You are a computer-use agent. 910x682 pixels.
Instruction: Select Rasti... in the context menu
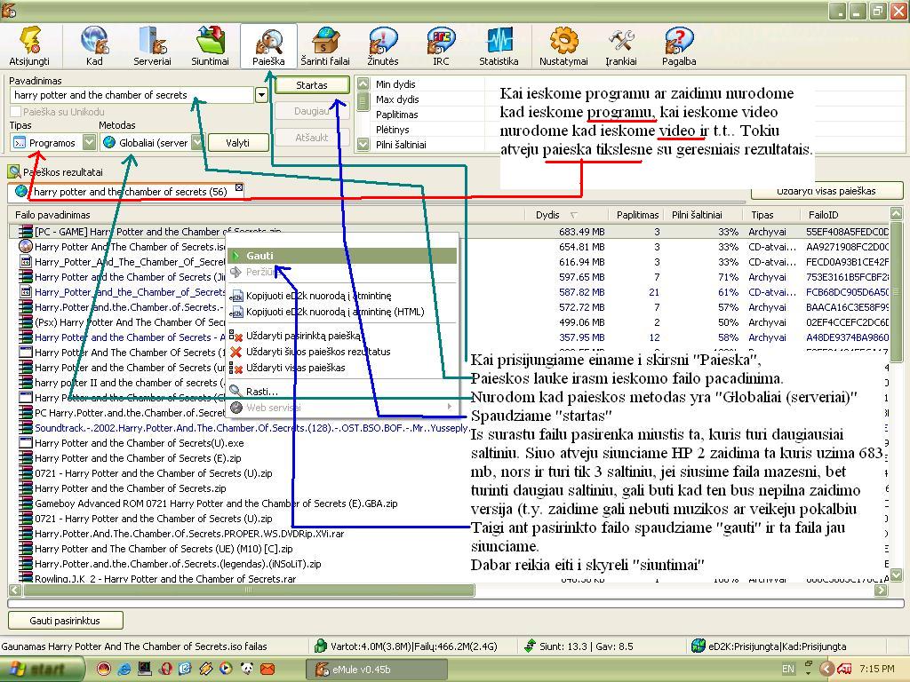[x=262, y=391]
